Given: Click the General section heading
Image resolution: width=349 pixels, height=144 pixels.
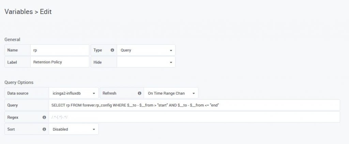Looking at the screenshot, I should (x=12, y=40).
